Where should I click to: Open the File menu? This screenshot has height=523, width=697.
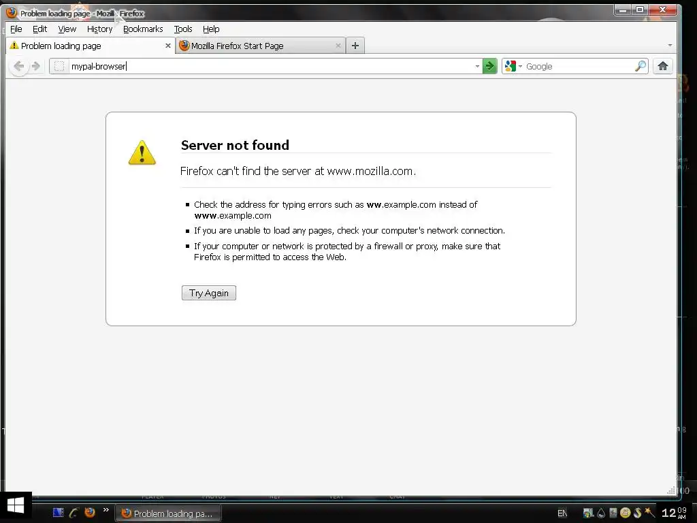tap(16, 29)
